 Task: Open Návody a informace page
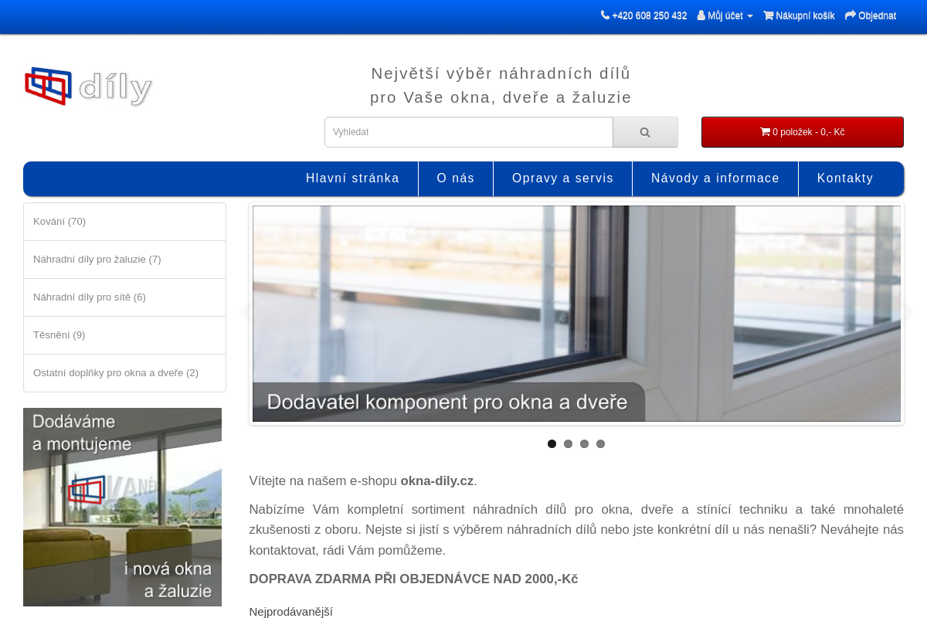point(715,178)
